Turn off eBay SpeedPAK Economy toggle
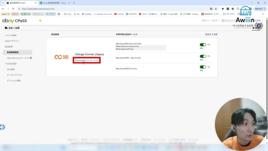The image size is (268, 151). coord(203,67)
